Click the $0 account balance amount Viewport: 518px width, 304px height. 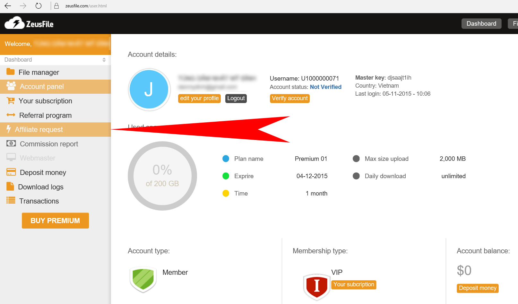coord(464,271)
